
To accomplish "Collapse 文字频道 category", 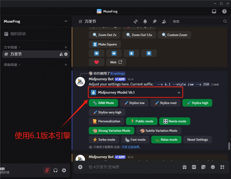I will pos(12,47).
